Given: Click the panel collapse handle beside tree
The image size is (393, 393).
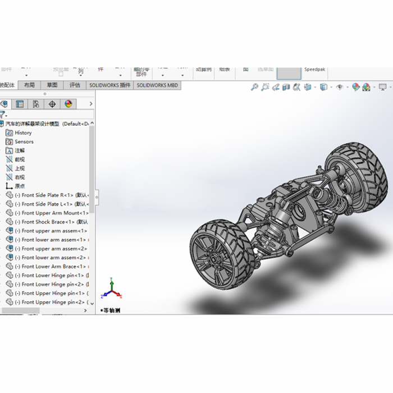Looking at the screenshot, I should [97, 197].
